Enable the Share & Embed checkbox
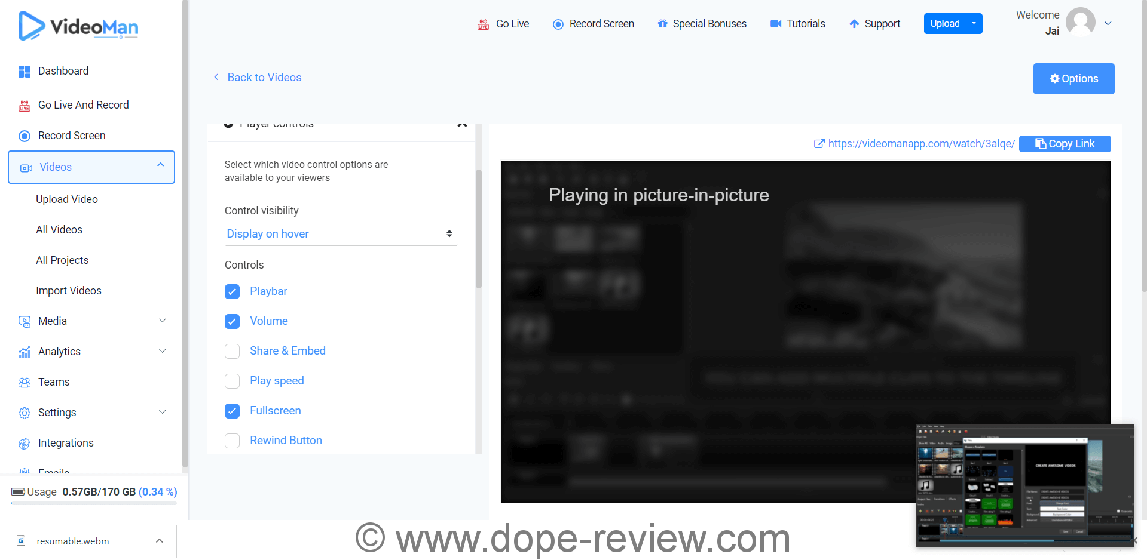 coord(232,351)
